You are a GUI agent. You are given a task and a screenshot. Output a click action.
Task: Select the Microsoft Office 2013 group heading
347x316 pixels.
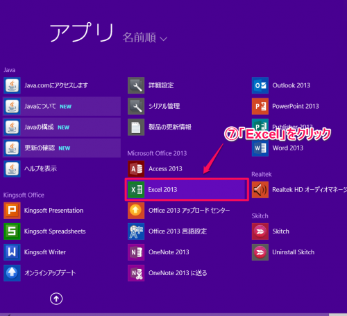click(157, 153)
